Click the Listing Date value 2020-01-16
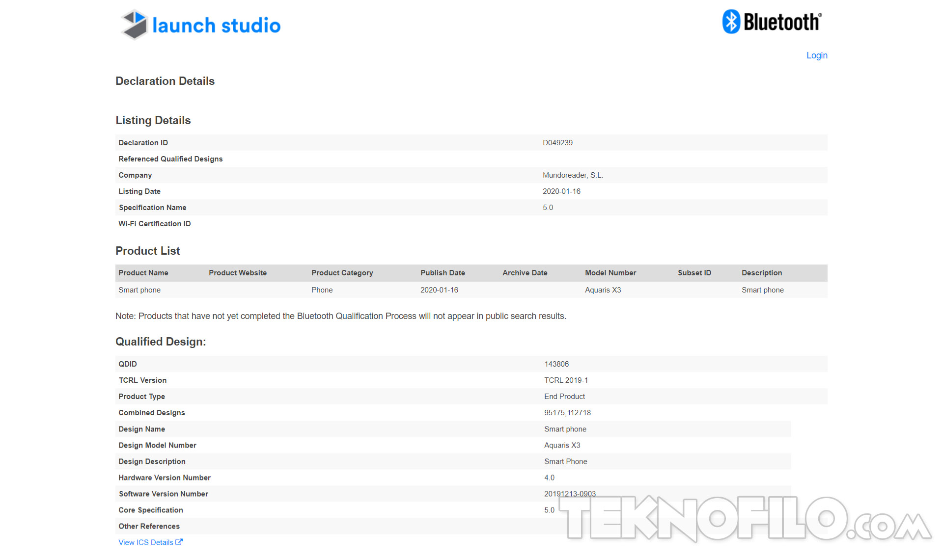943x558 pixels. click(561, 191)
